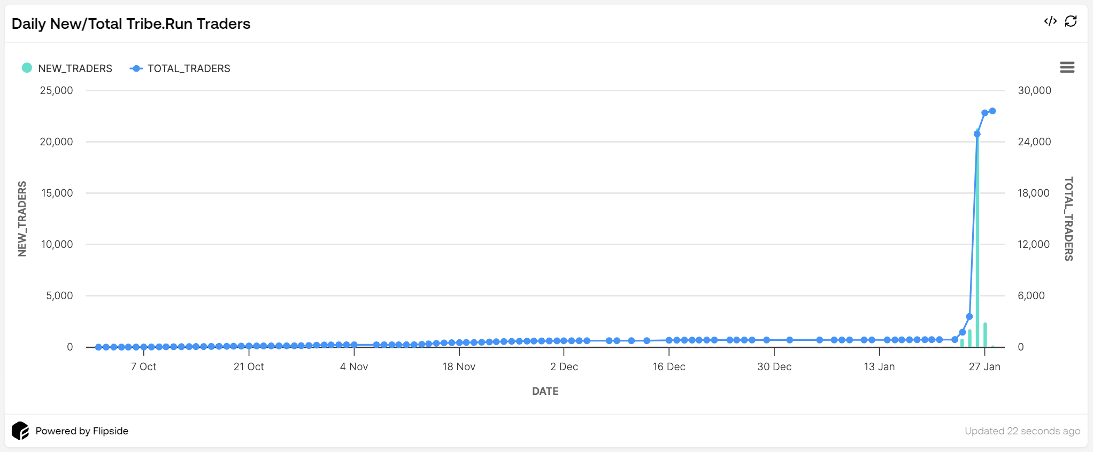
Task: Click the NEW_TRADERS teal legend dot
Action: pyautogui.click(x=27, y=68)
